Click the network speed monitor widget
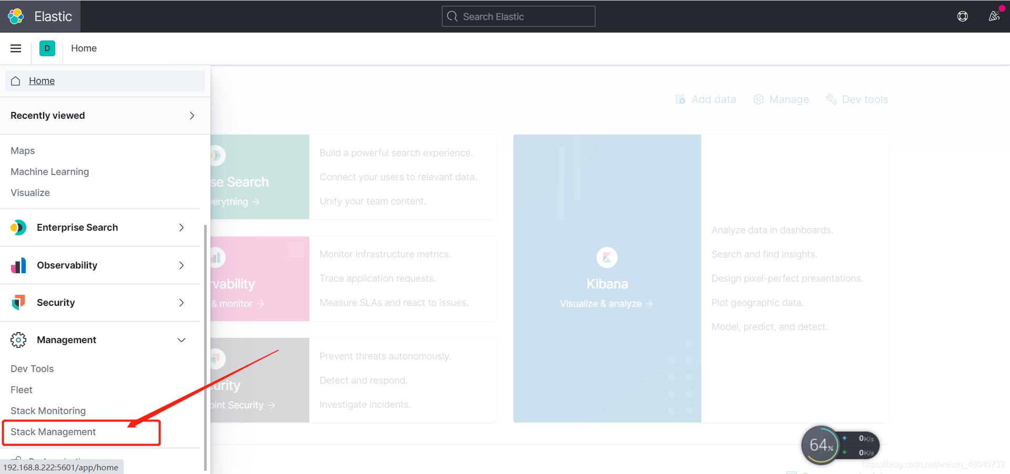Screen dimensions: 1010x474 pyautogui.click(x=840, y=445)
